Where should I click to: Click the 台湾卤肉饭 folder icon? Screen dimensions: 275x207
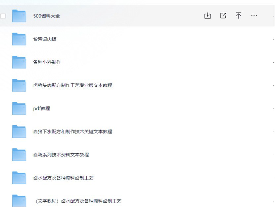tap(19, 39)
